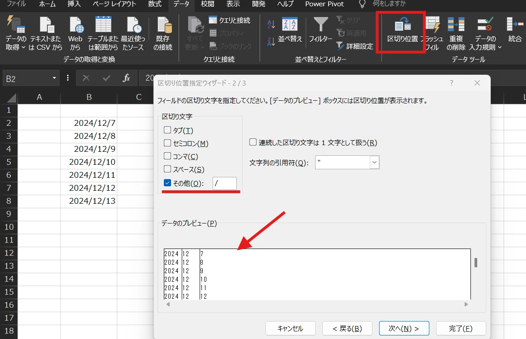
Task: Click the fx insert function icon
Action: click(126, 78)
